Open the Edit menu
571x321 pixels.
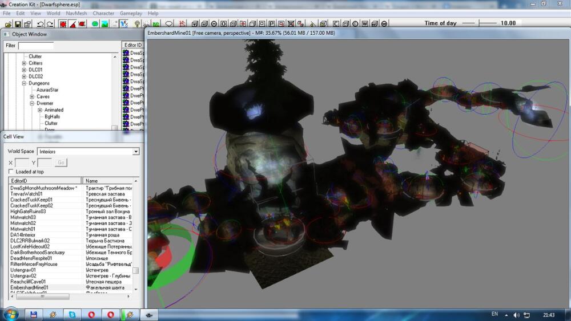point(21,13)
